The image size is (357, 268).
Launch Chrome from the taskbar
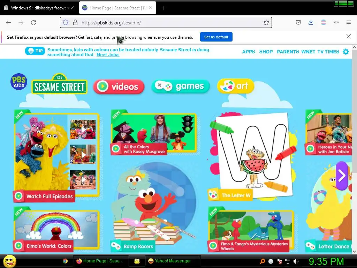65,261
